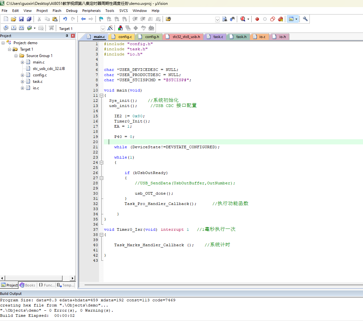Collapse the Project: demo tree node
The width and height of the screenshot is (363, 321).
3,43
